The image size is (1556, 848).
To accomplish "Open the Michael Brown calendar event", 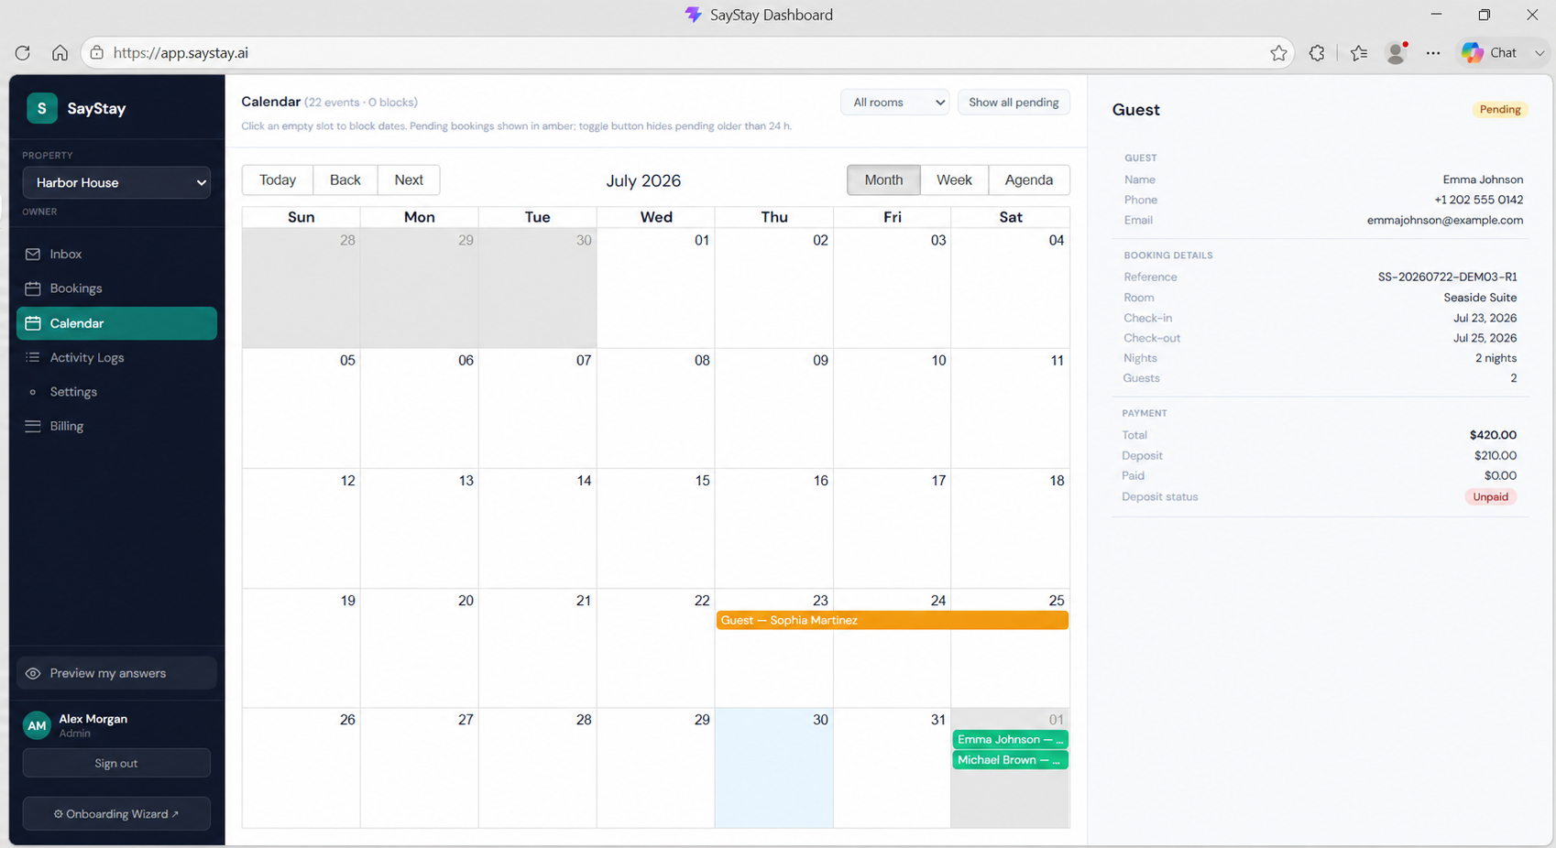I will coord(1010,760).
